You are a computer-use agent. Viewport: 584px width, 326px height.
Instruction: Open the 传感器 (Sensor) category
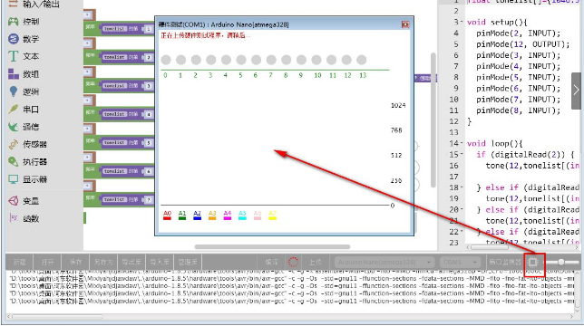point(27,144)
